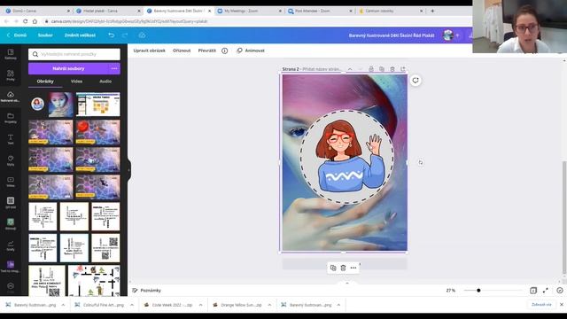Switch to the Videa tab in uploads
The image size is (567, 319).
76,82
